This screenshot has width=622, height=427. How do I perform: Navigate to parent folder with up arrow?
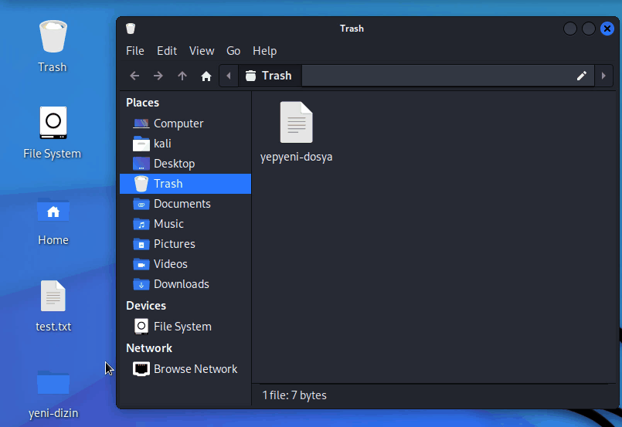[x=182, y=76]
